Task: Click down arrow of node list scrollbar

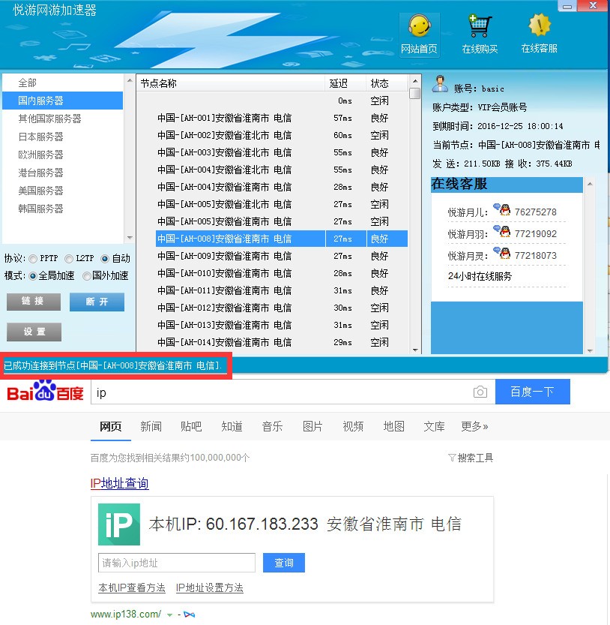Action: point(415,350)
